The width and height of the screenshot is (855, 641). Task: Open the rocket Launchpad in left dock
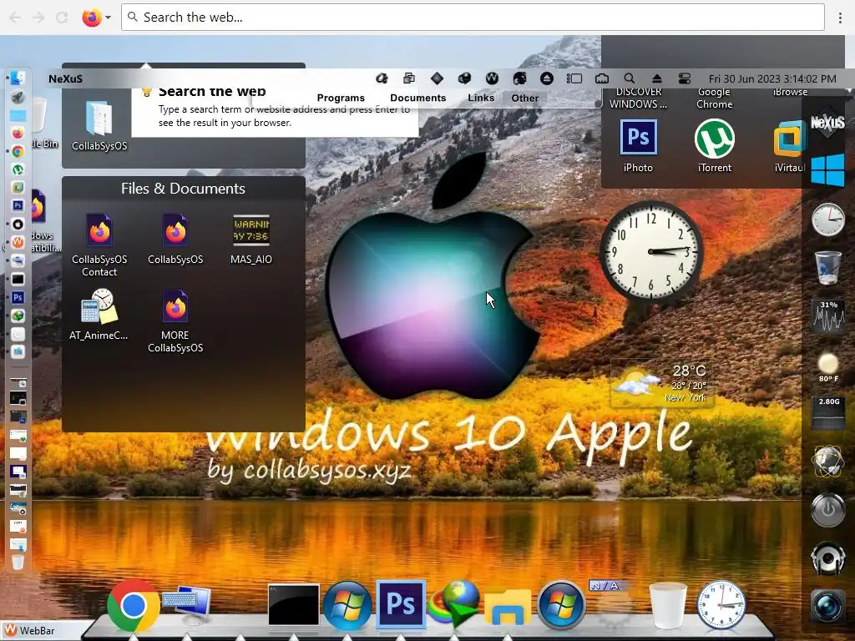coord(18,97)
